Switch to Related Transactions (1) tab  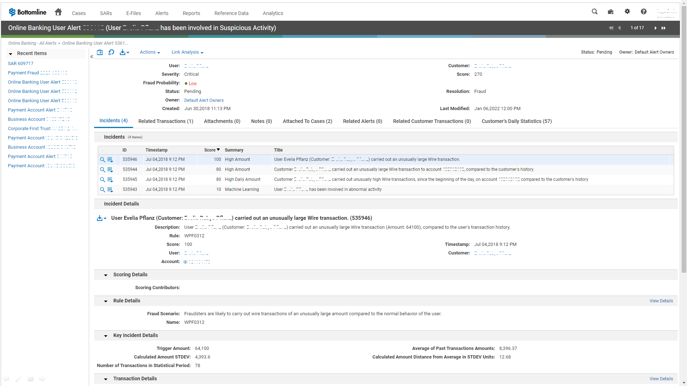[x=166, y=121]
